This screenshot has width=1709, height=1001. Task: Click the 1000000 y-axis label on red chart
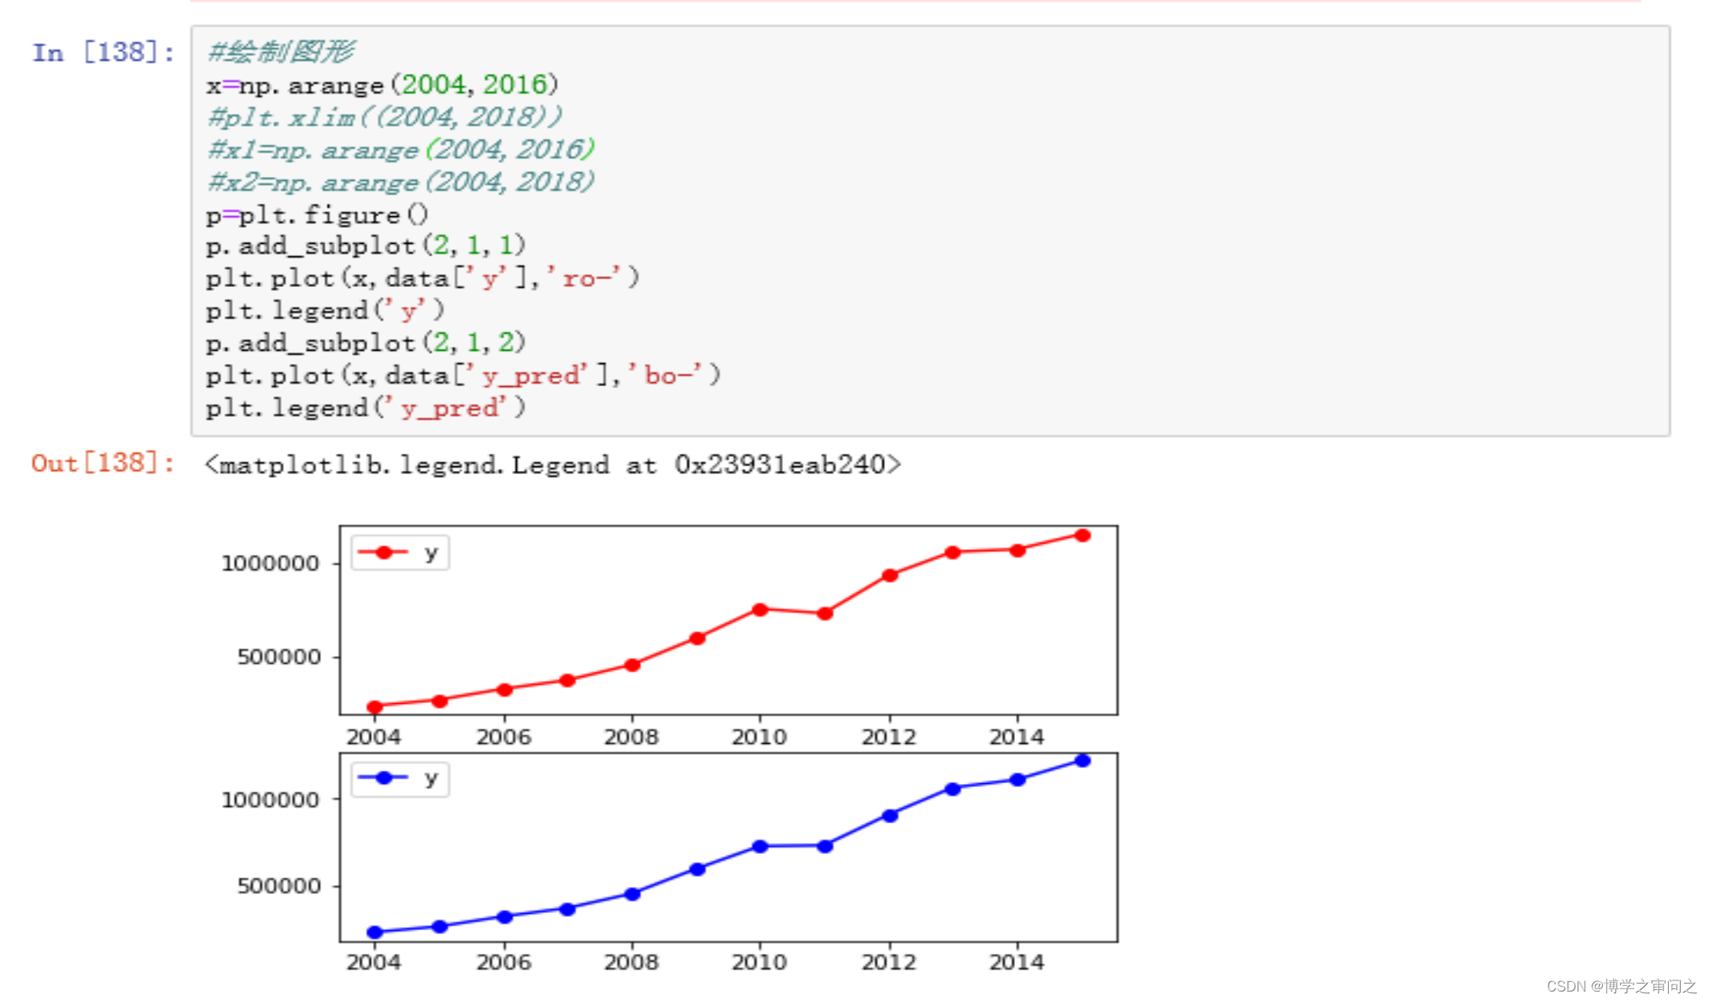point(271,563)
